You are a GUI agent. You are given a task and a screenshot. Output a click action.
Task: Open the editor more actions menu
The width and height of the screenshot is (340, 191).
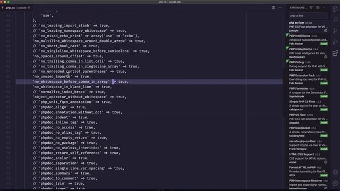[x=280, y=7]
